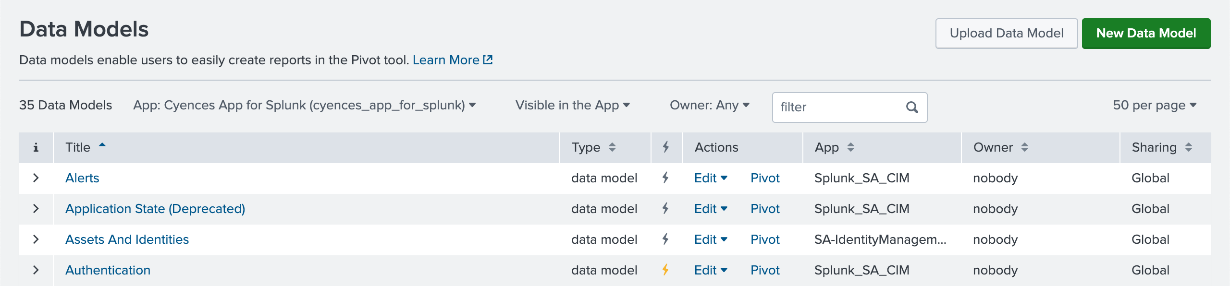Screen dimensions: 1230x286
Task: Open Edit menu for Alerts data model
Action: point(711,178)
